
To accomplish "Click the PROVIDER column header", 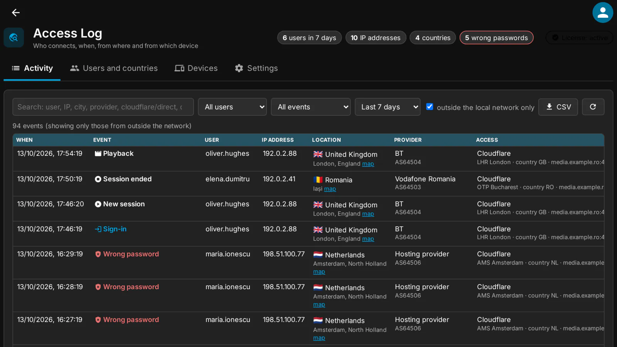I will (x=408, y=140).
